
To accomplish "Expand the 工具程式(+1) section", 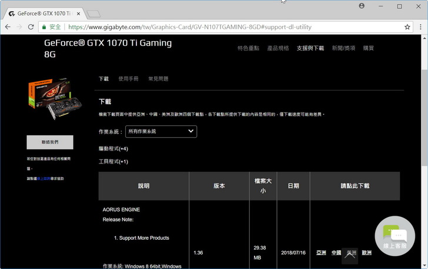I will pos(113,162).
